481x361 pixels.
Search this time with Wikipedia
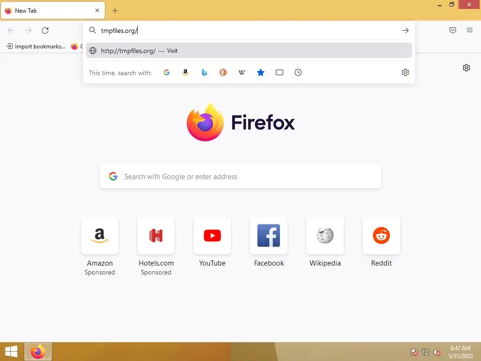(x=242, y=72)
